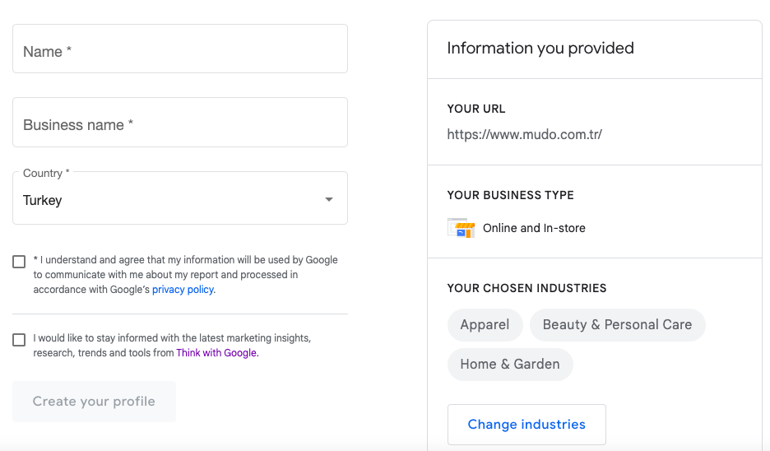Focus the Business name input field
The width and height of the screenshot is (770, 451).
tap(180, 123)
